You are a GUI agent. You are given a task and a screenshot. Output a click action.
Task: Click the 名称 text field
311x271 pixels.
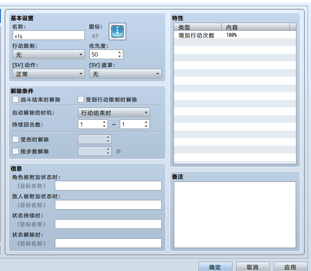point(49,35)
